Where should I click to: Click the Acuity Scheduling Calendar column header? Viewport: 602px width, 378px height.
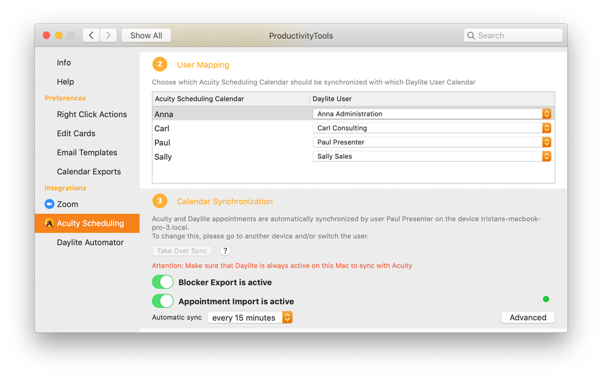tap(231, 99)
